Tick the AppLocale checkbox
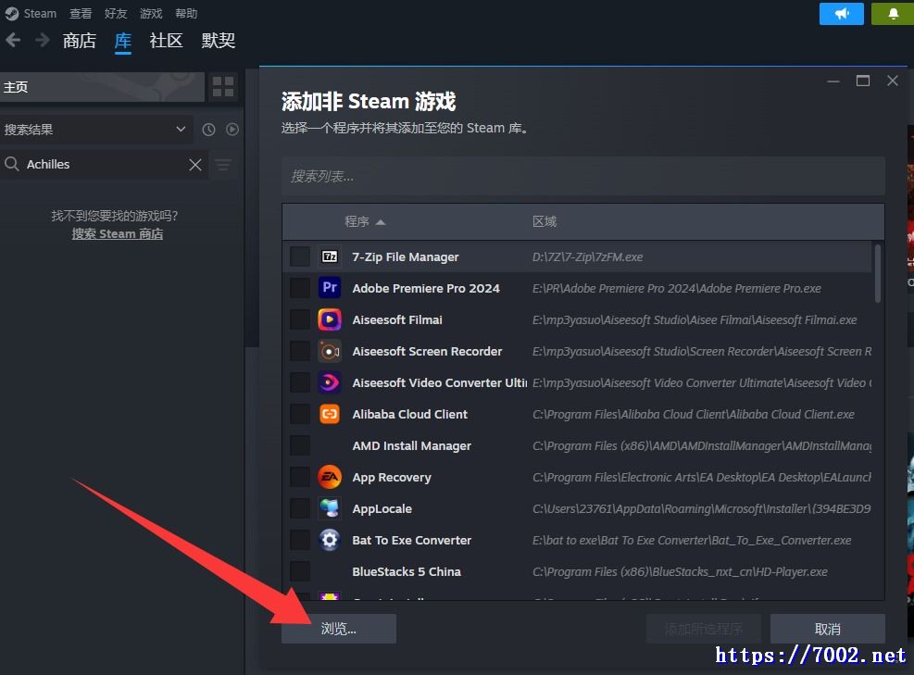 (x=300, y=508)
